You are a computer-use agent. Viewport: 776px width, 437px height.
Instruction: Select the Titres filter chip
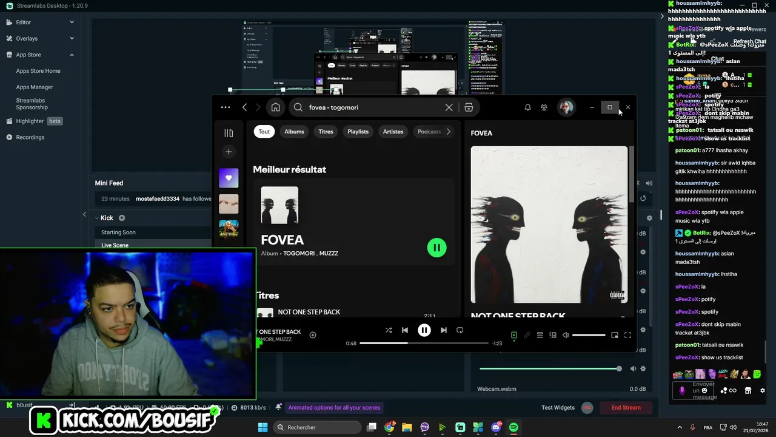(x=326, y=132)
